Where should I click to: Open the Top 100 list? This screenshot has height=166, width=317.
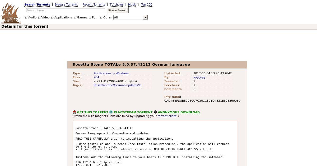click(147, 4)
